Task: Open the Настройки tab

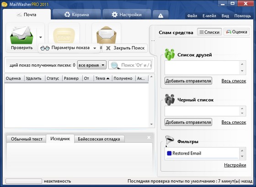Action: coord(127,15)
